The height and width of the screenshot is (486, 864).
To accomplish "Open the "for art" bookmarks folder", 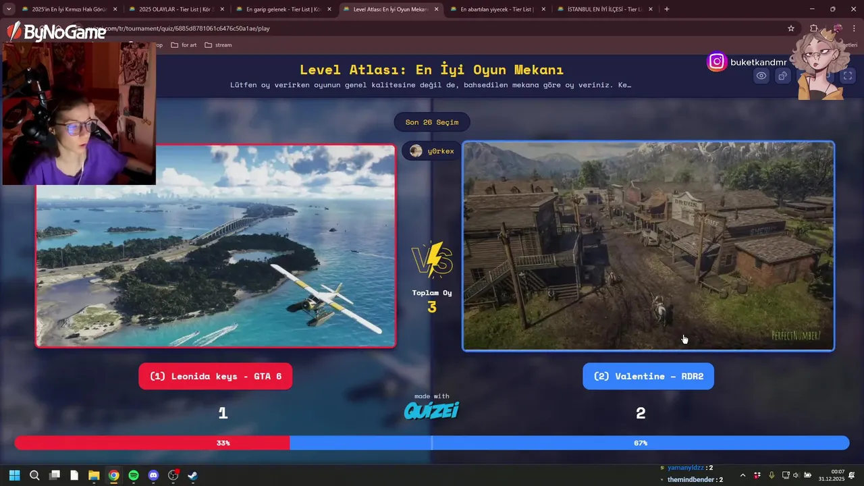I will pyautogui.click(x=184, y=45).
